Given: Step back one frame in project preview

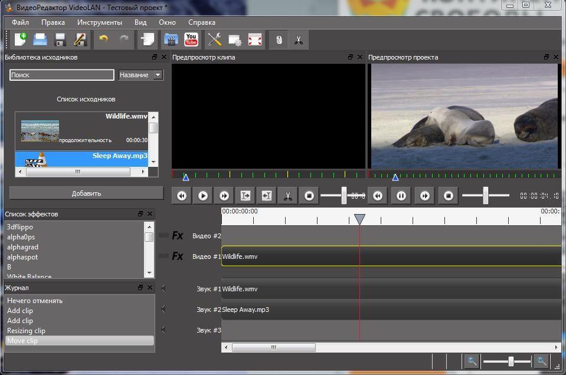Looking at the screenshot, I should (x=378, y=196).
